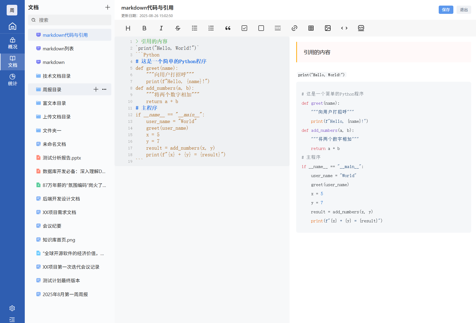Viewport: 476px width, 323px height.
Task: Click the 保存 save button
Action: point(446,10)
